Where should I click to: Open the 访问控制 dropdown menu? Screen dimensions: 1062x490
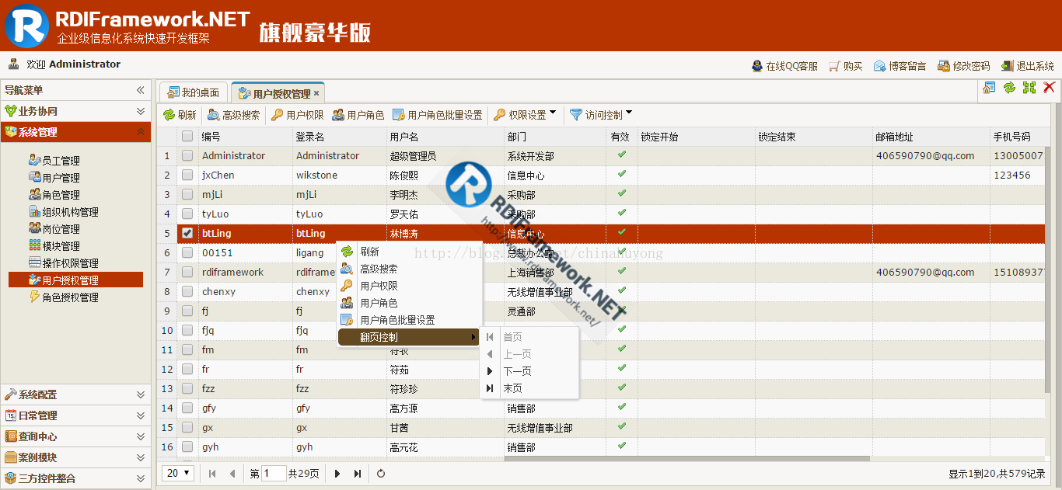point(601,115)
